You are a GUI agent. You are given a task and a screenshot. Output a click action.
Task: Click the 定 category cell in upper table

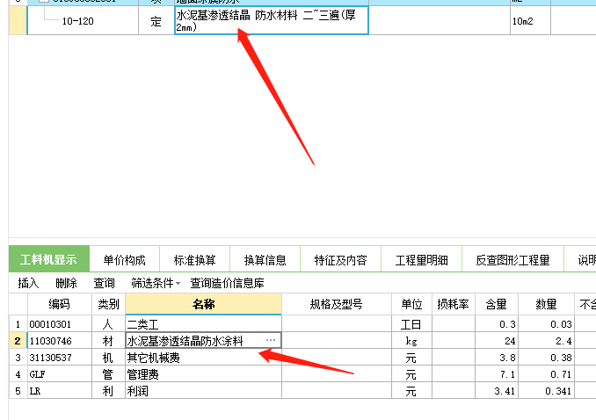point(156,21)
